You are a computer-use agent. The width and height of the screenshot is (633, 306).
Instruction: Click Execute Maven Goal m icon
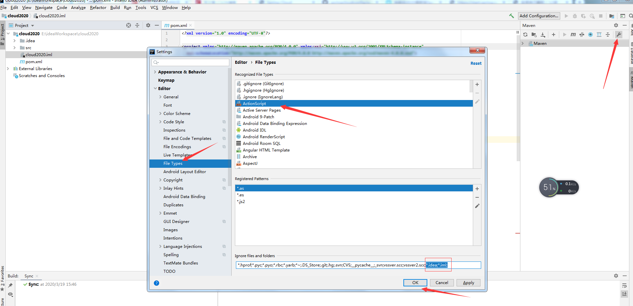[573, 35]
